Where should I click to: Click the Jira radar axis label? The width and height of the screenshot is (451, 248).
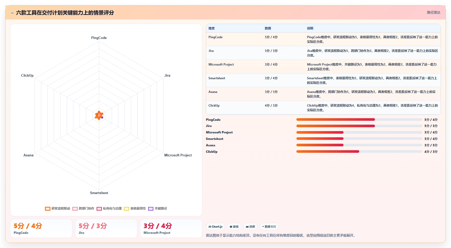(x=167, y=75)
